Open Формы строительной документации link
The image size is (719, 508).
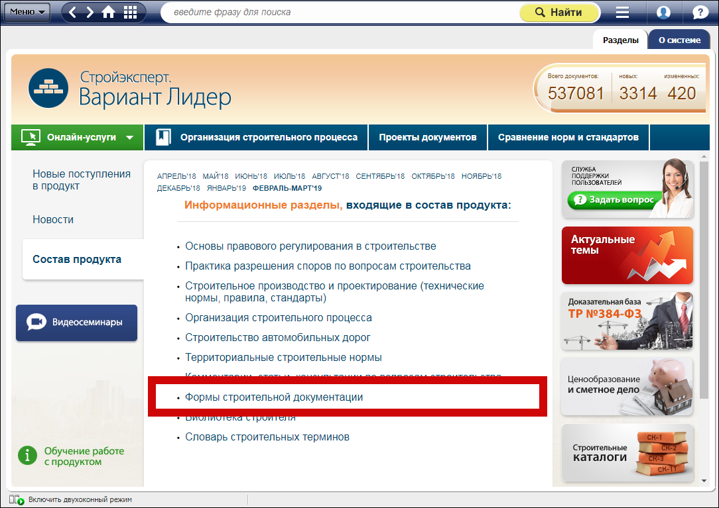tap(274, 397)
